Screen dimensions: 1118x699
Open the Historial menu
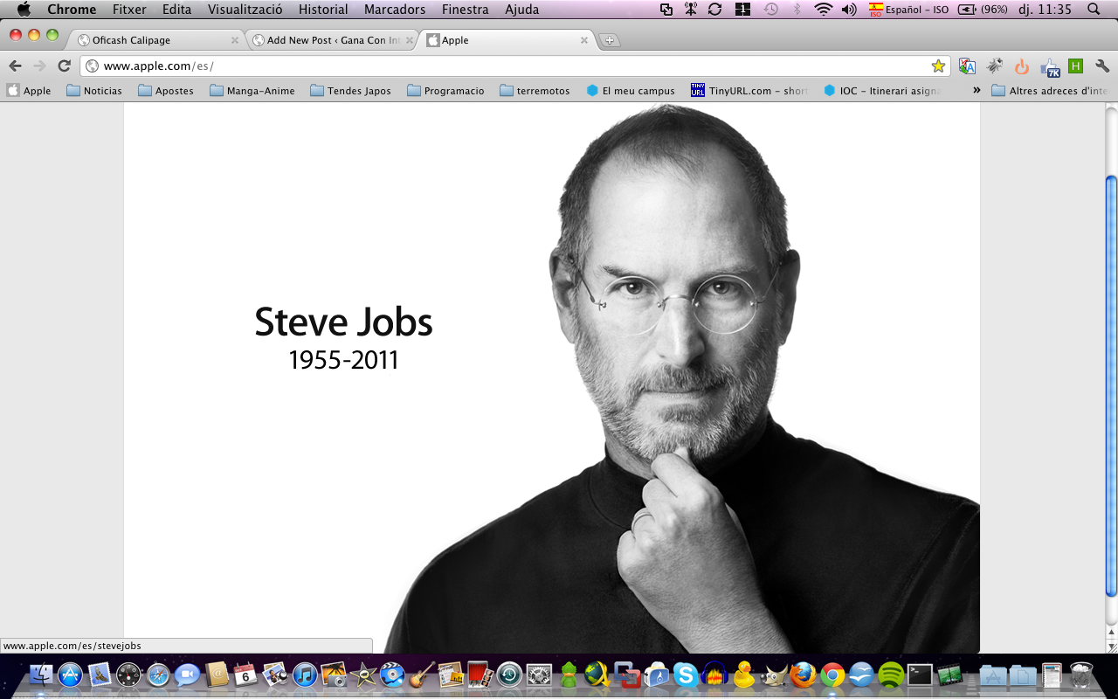click(x=323, y=10)
